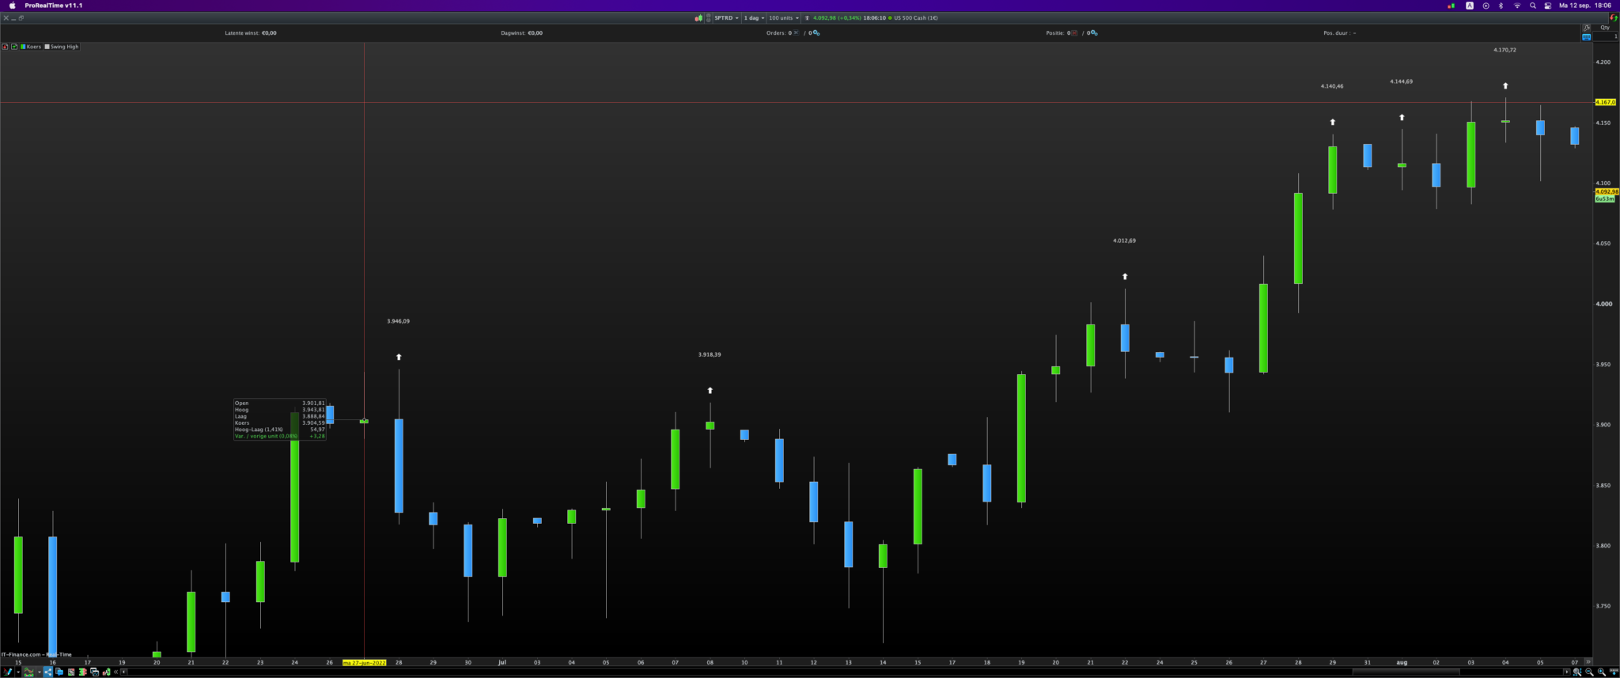This screenshot has height=678, width=1620.
Task: Click the blue share chart icon
Action: click(48, 672)
